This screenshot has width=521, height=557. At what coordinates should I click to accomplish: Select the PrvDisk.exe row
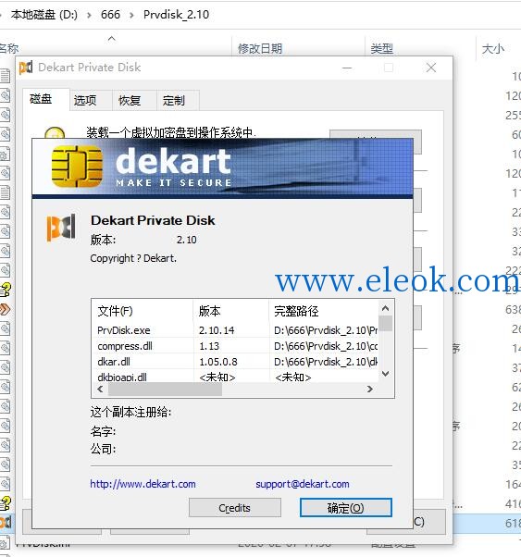click(235, 330)
